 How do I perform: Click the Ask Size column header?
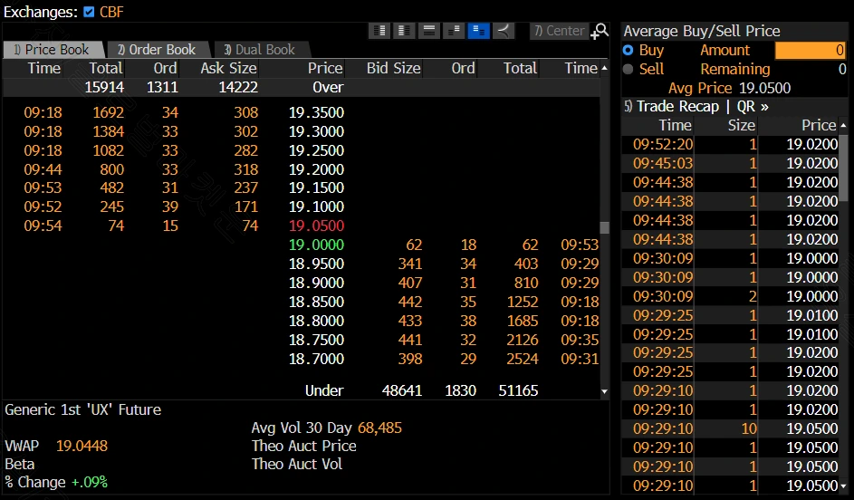[229, 68]
